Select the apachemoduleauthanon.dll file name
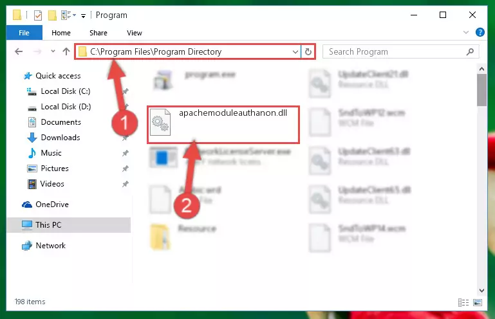This screenshot has height=319, width=495. (x=233, y=113)
